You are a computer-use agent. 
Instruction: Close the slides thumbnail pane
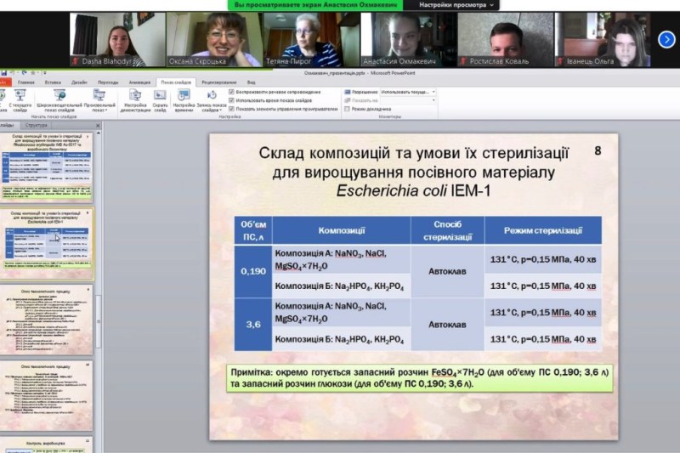(98, 126)
